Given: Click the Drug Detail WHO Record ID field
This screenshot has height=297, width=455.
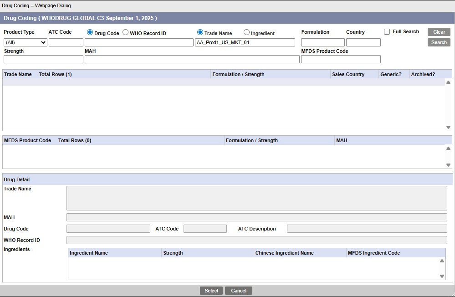Looking at the screenshot, I should tap(257, 240).
